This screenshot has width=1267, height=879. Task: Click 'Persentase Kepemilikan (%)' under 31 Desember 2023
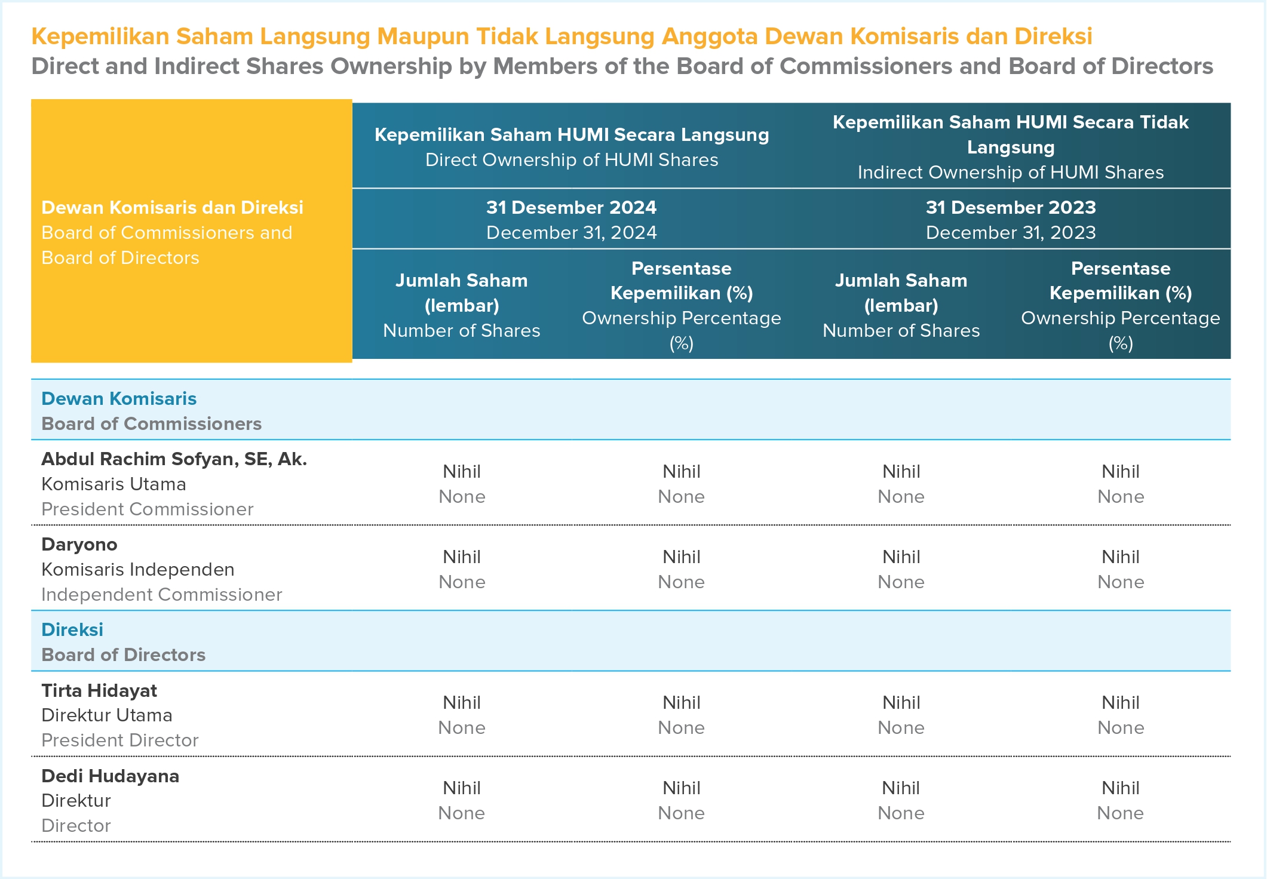[x=1121, y=281]
